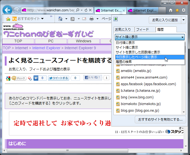This screenshot has width=190, height=155.
Task: Click the red 定時で退社して banner ad
Action: click(62, 123)
